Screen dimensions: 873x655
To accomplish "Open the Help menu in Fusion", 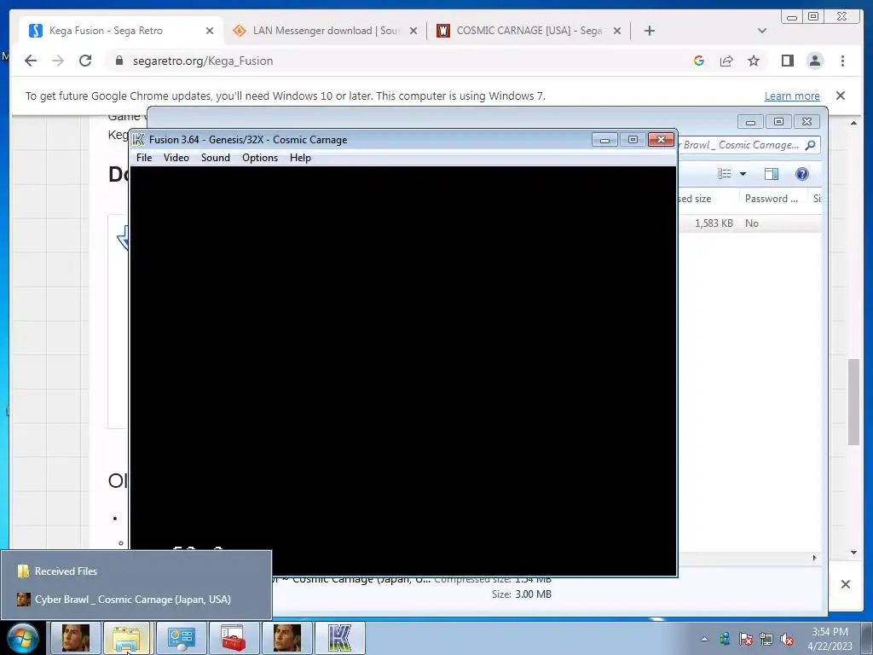I will coord(300,158).
